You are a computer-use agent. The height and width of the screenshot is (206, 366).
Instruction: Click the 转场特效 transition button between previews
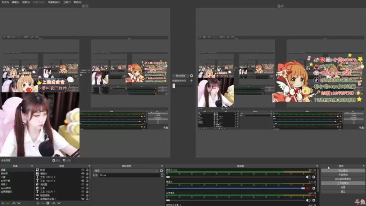click(x=180, y=76)
